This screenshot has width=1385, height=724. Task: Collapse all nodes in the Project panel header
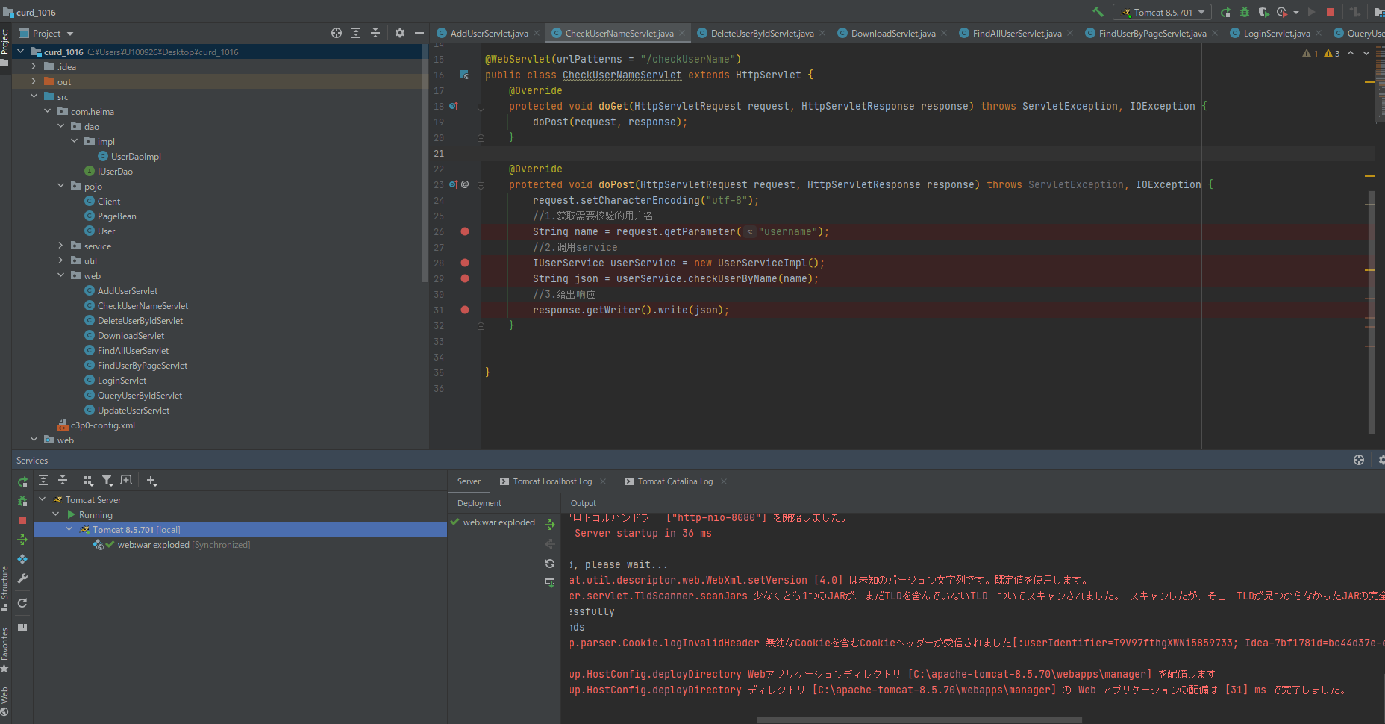click(x=375, y=33)
